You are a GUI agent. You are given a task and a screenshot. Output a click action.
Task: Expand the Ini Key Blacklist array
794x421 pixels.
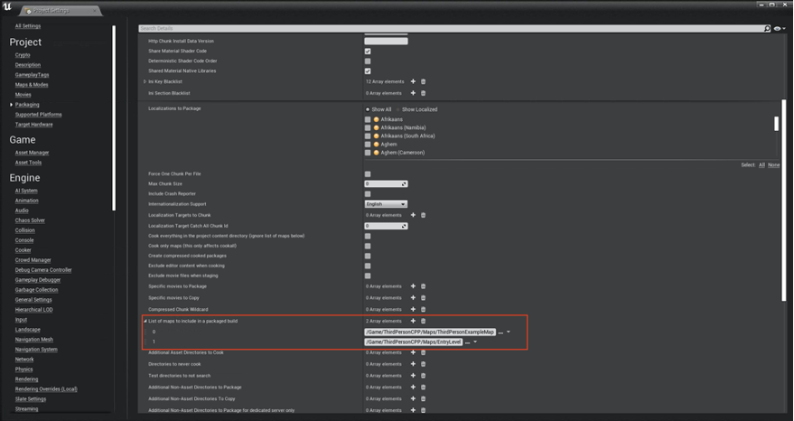coord(145,81)
